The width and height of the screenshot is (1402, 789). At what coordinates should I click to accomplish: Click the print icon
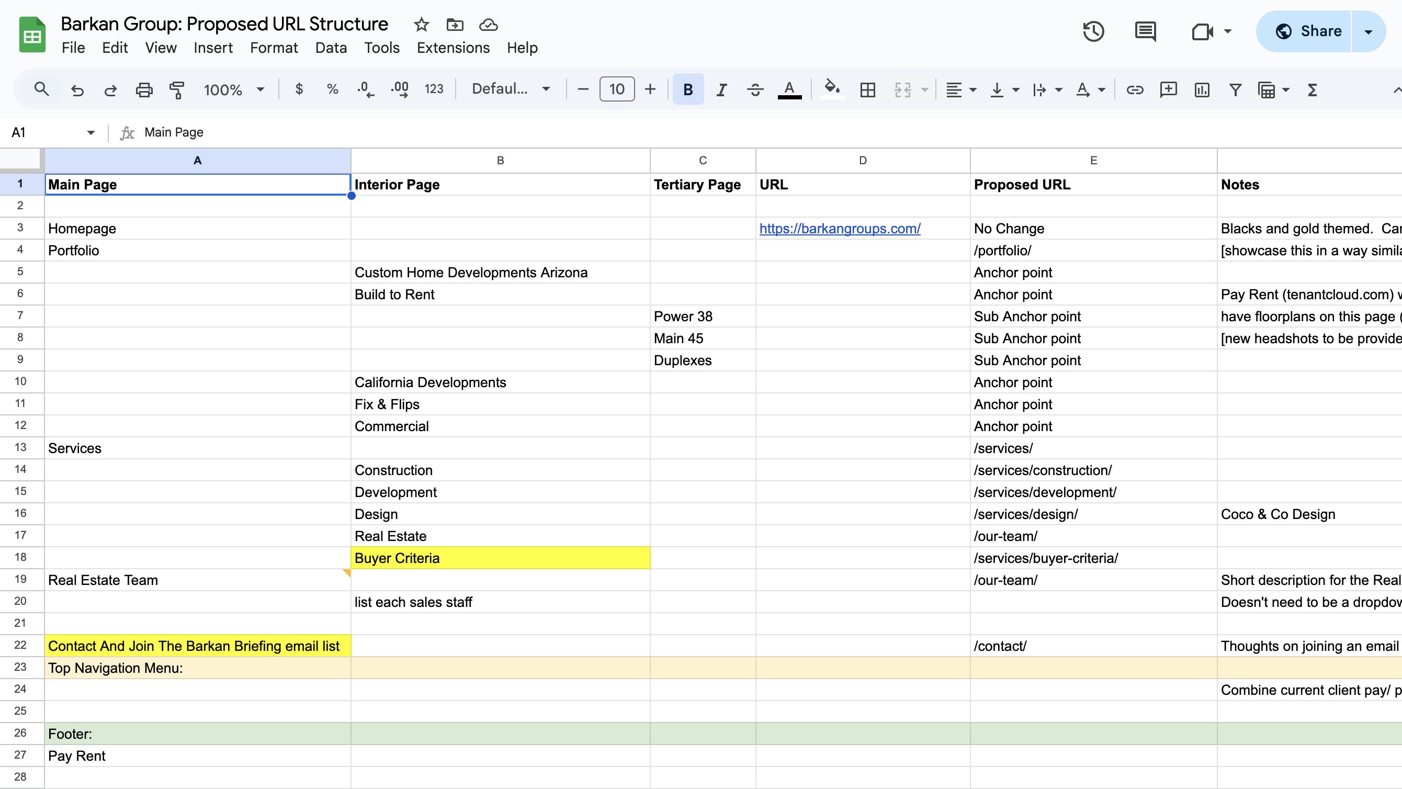[144, 89]
